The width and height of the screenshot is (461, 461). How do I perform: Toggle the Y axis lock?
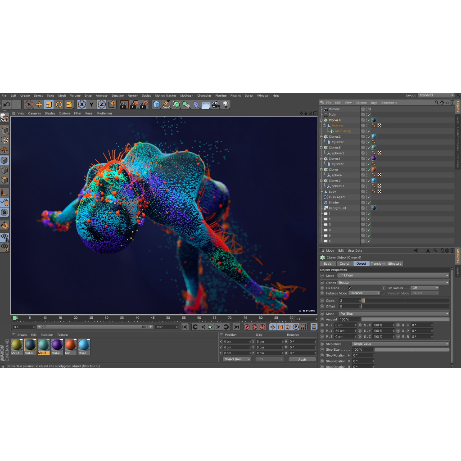(x=91, y=104)
